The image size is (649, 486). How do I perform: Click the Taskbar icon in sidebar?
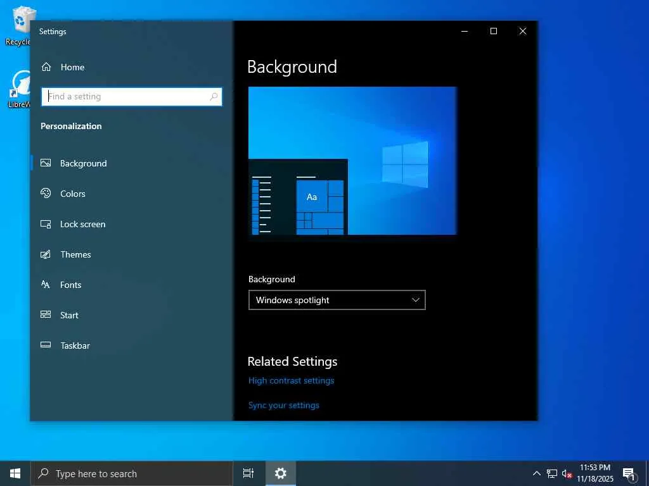(46, 345)
